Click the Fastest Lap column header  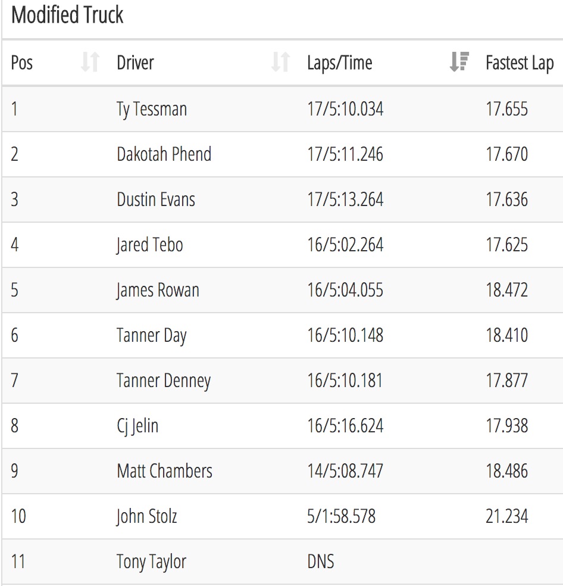pyautogui.click(x=520, y=63)
